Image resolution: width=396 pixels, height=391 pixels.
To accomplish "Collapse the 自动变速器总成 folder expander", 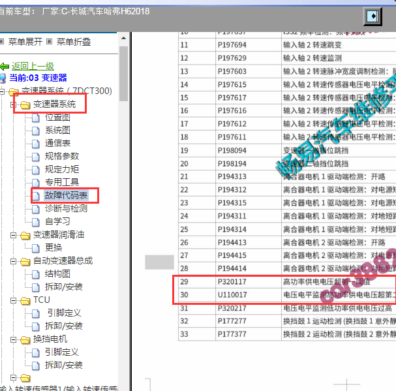I will point(13,261).
